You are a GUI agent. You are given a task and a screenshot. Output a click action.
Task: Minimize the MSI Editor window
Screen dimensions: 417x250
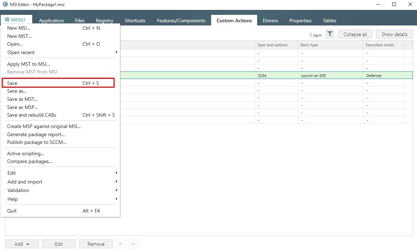[378, 4]
